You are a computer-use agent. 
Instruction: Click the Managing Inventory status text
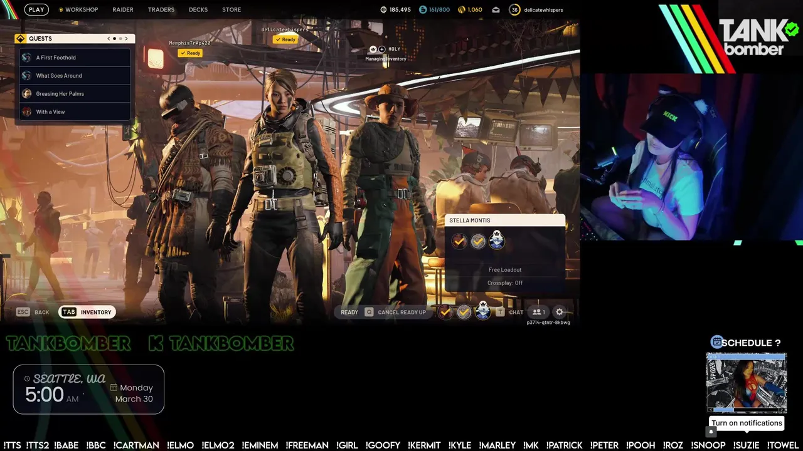coord(386,59)
